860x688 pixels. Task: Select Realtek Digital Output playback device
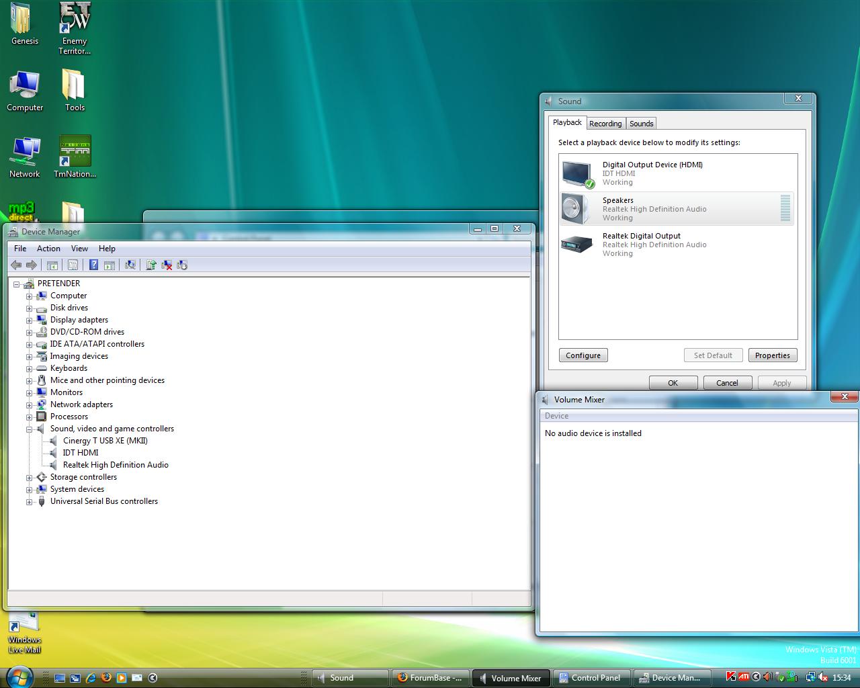(x=677, y=245)
